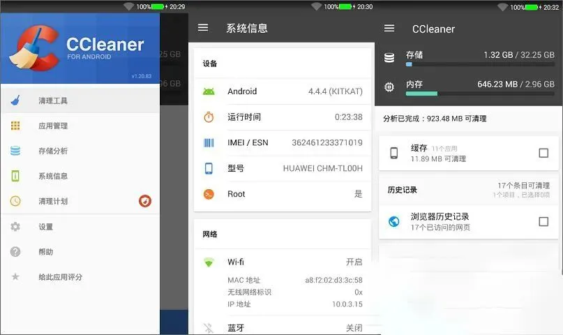Click the 蓝牙 status 关闭
Viewport: 563px width, 335px height.
coord(354,328)
